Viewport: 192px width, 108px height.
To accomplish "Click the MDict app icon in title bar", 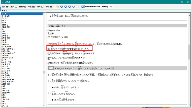I will tap(3, 2).
